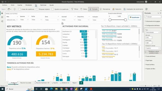Click the Buscar field in Formato pane
This screenshot has width=162, height=91.
click(153, 17)
